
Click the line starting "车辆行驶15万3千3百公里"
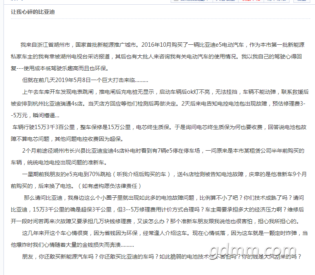coord(160,127)
